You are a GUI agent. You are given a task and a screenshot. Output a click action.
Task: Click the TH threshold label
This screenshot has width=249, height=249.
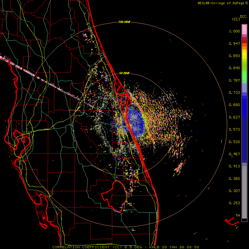coord(238,216)
